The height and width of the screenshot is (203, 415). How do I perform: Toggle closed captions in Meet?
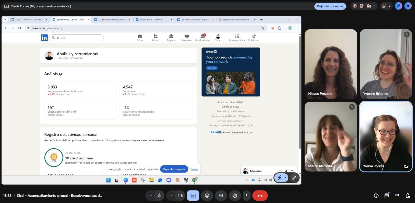[x=221, y=196]
